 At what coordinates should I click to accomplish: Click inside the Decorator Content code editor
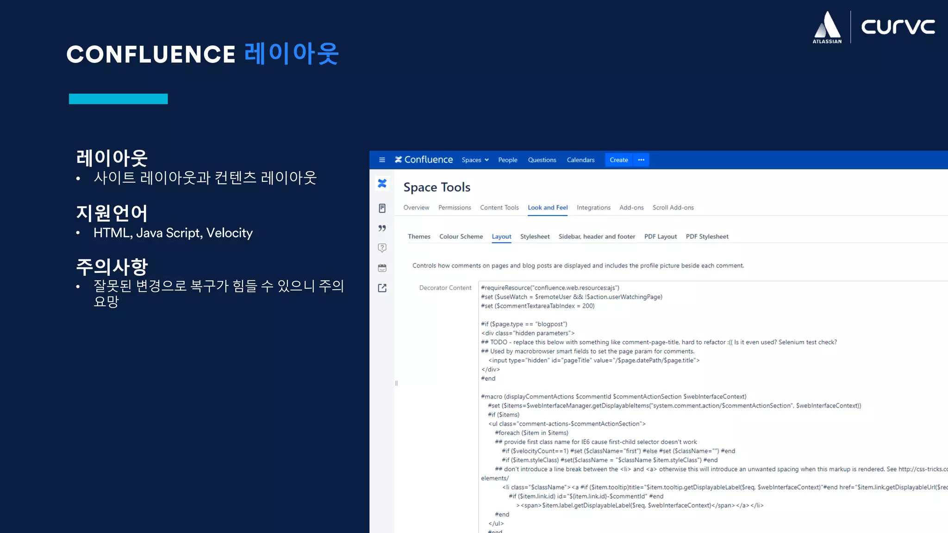(713, 407)
